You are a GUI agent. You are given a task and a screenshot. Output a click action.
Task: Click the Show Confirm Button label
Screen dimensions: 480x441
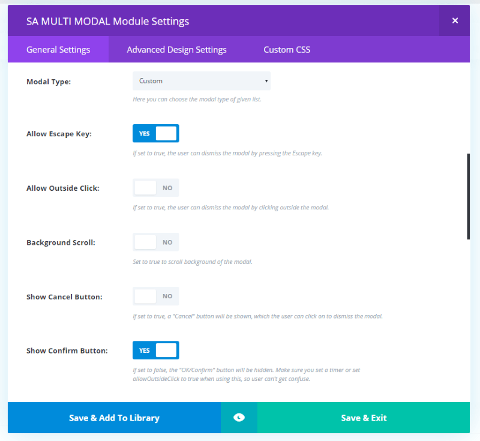tap(67, 351)
